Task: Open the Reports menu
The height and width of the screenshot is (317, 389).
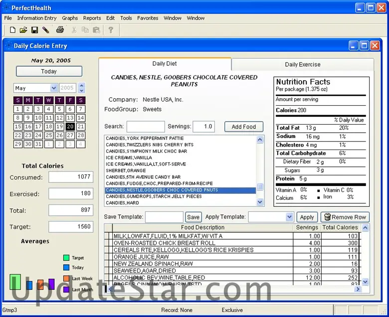Action: click(92, 18)
